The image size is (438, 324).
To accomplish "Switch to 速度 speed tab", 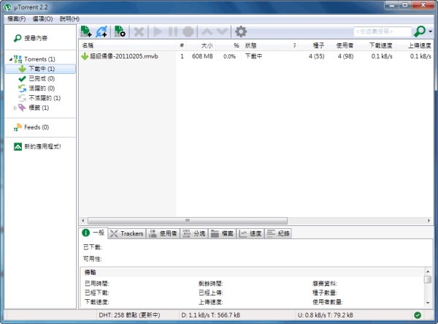I will (x=250, y=233).
